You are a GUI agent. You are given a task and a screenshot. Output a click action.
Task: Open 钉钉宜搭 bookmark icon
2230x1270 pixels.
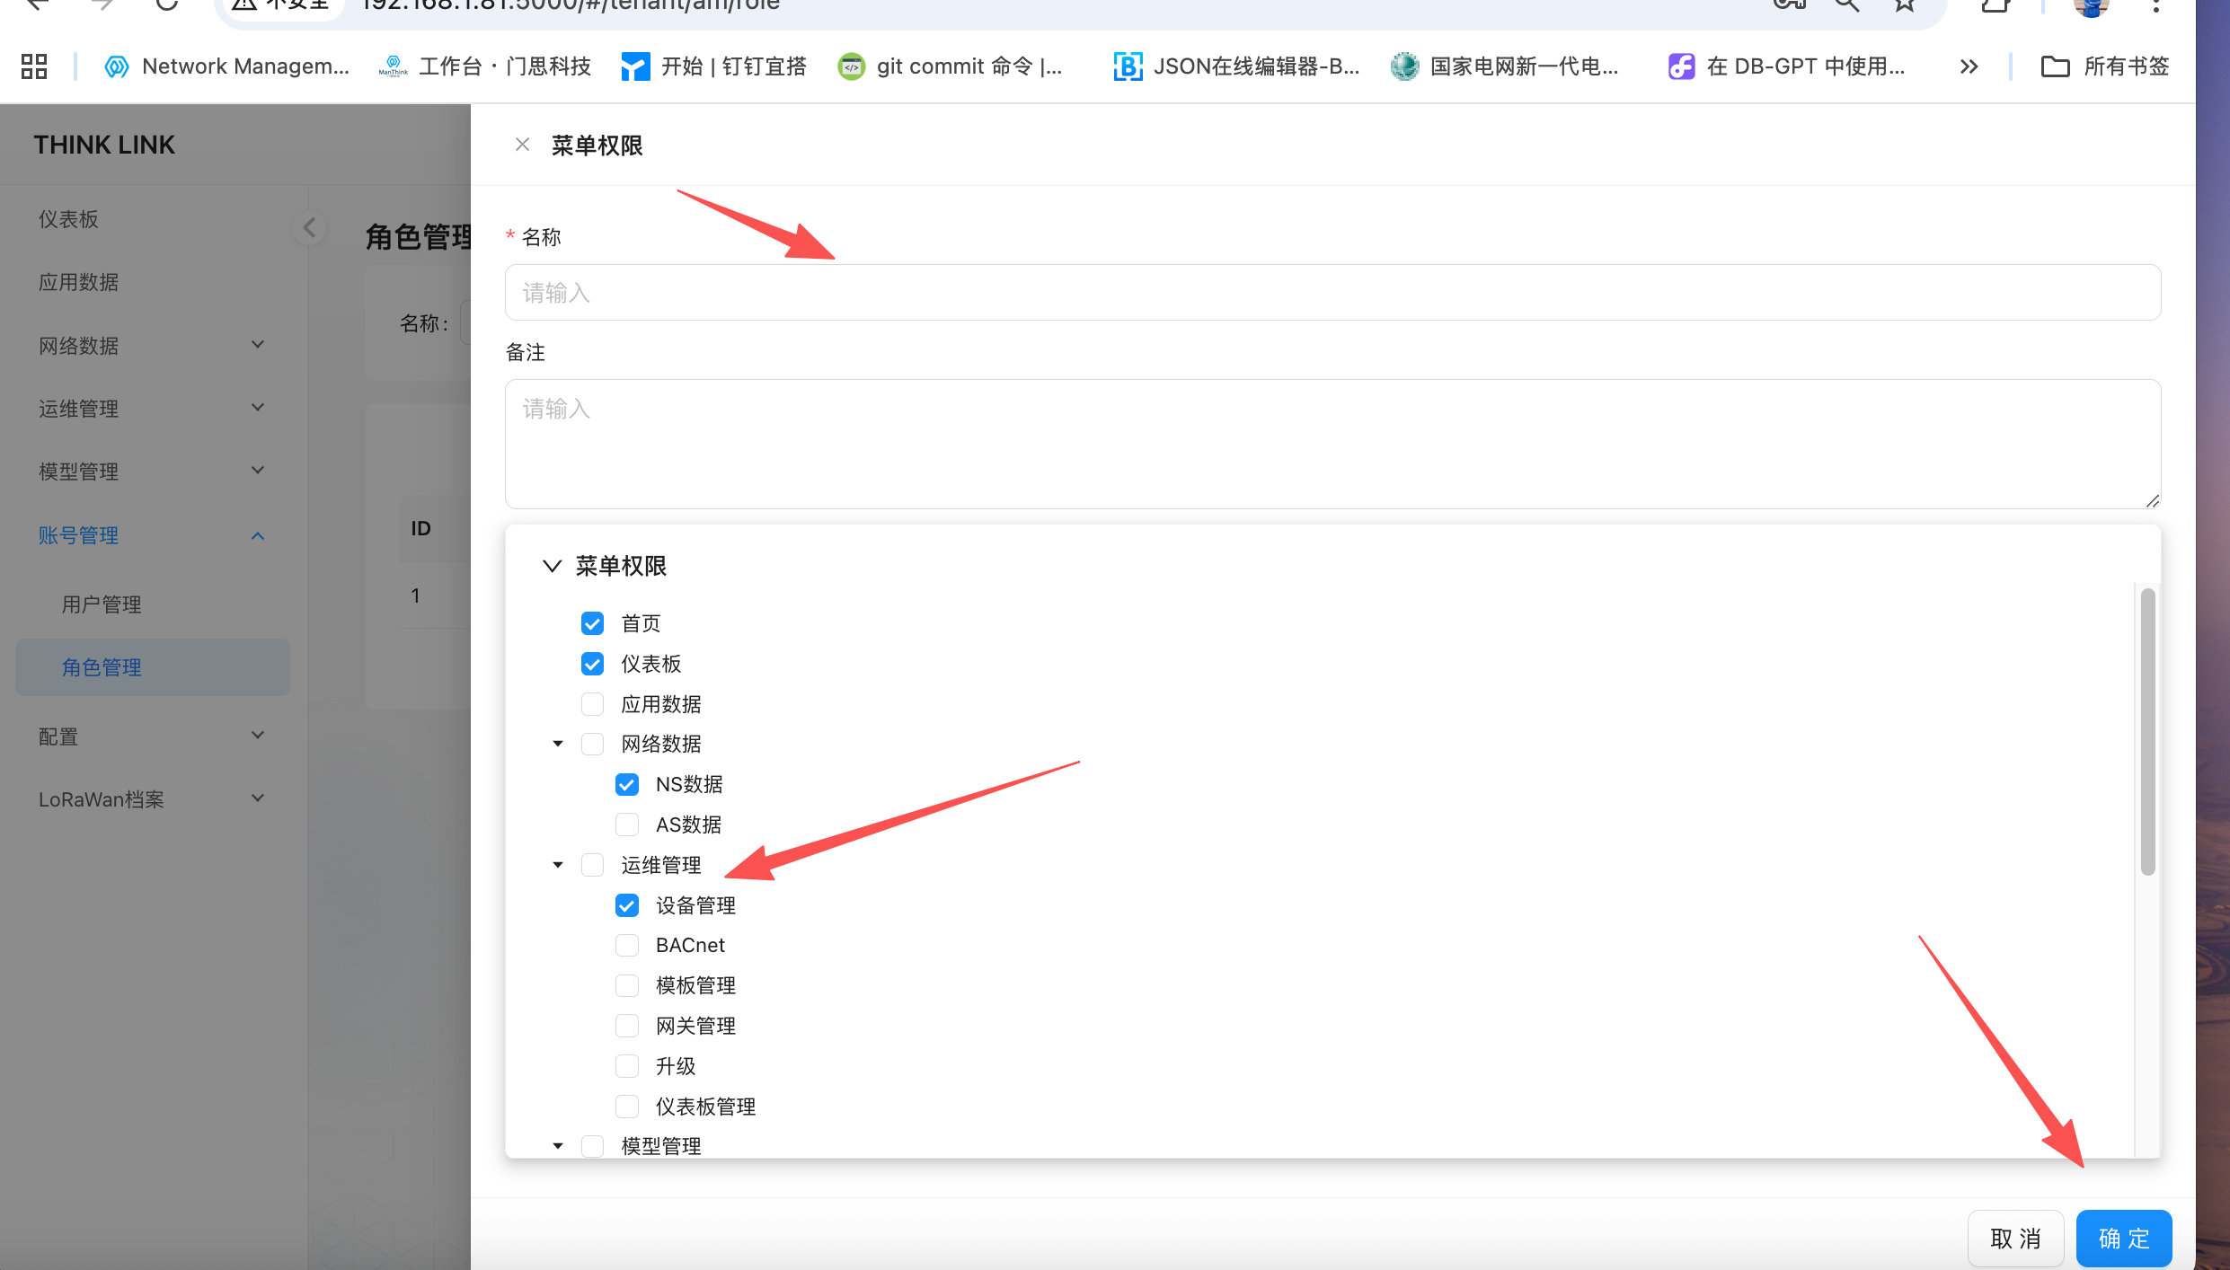[635, 66]
